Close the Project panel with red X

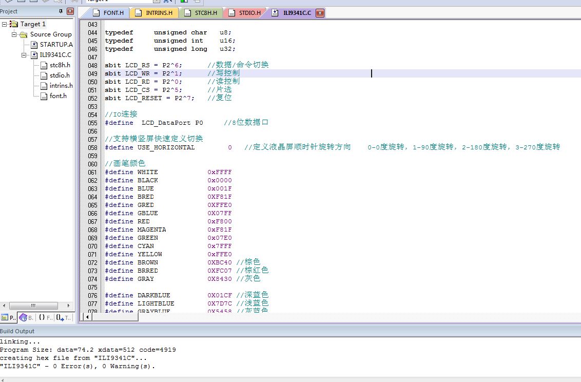[70, 11]
